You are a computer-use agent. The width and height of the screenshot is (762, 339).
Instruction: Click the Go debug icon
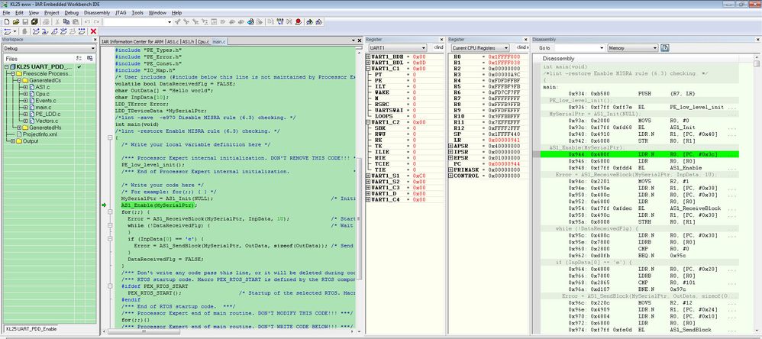pyautogui.click(x=82, y=31)
